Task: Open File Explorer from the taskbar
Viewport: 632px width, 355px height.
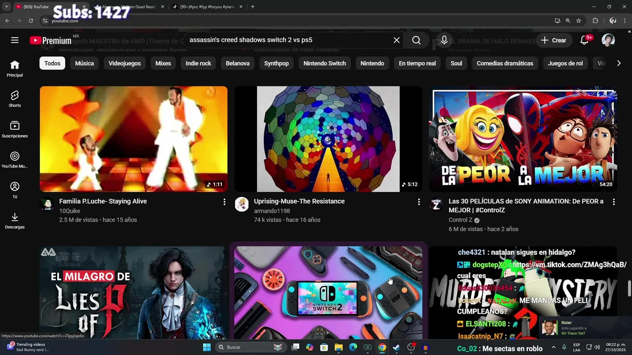Action: [339, 347]
